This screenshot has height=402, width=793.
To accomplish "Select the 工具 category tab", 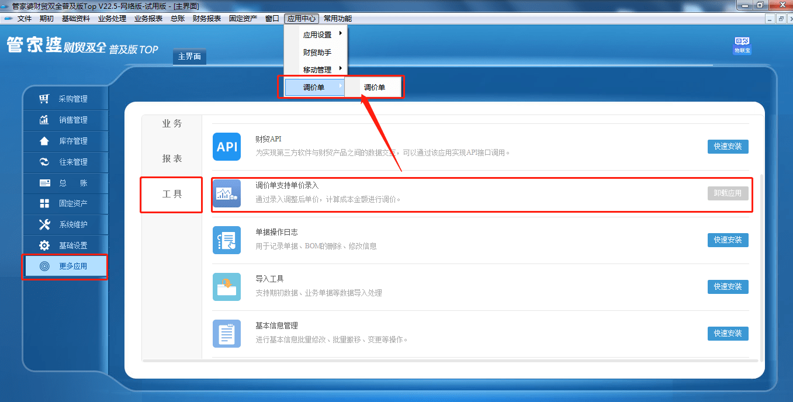I will point(172,193).
